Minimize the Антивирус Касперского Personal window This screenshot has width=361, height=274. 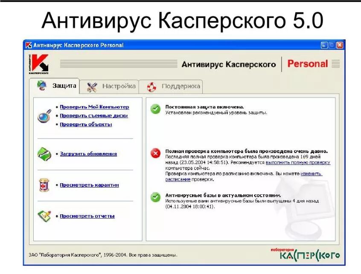click(x=324, y=45)
